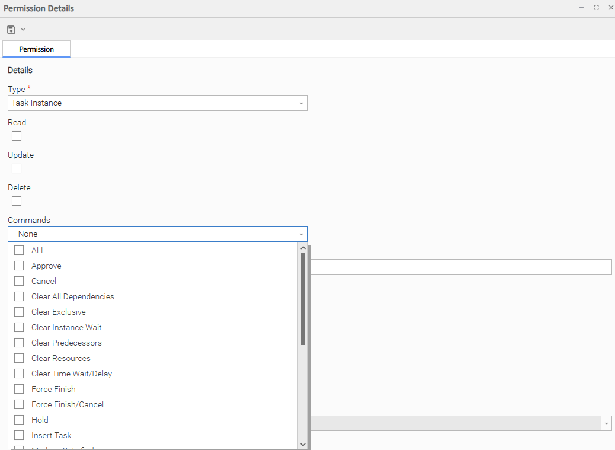This screenshot has height=450, width=615.
Task: Select ALL commands option
Action: (19, 250)
